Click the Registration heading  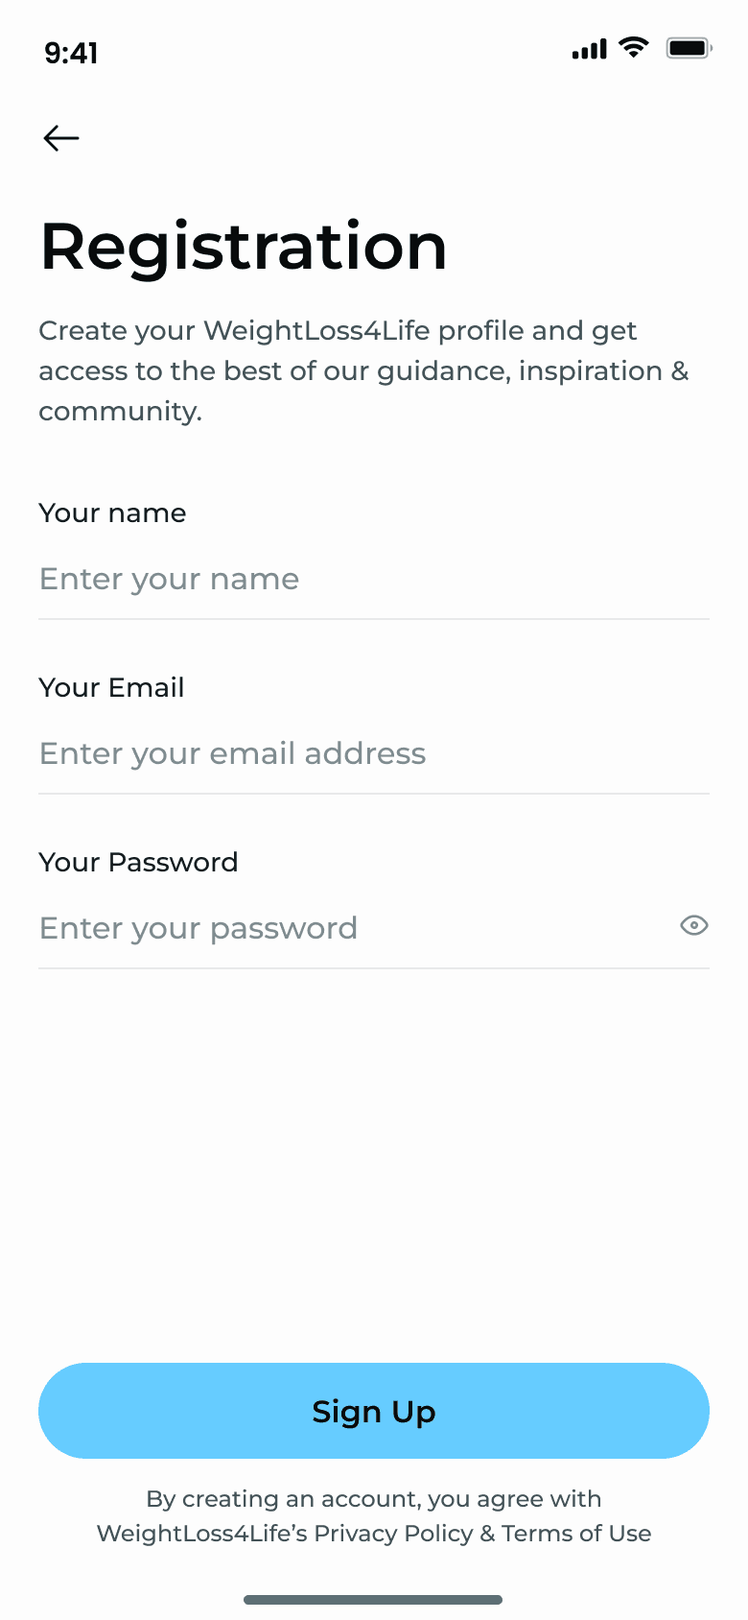244,247
